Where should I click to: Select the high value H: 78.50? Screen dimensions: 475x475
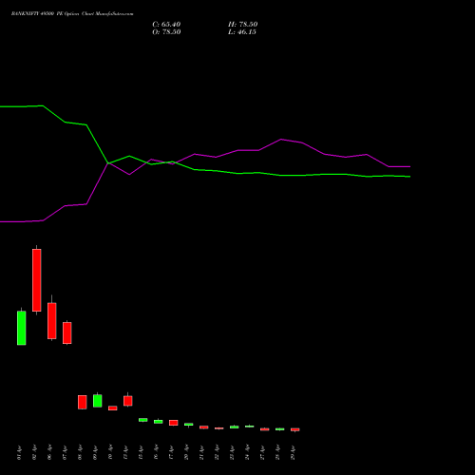pyautogui.click(x=242, y=25)
